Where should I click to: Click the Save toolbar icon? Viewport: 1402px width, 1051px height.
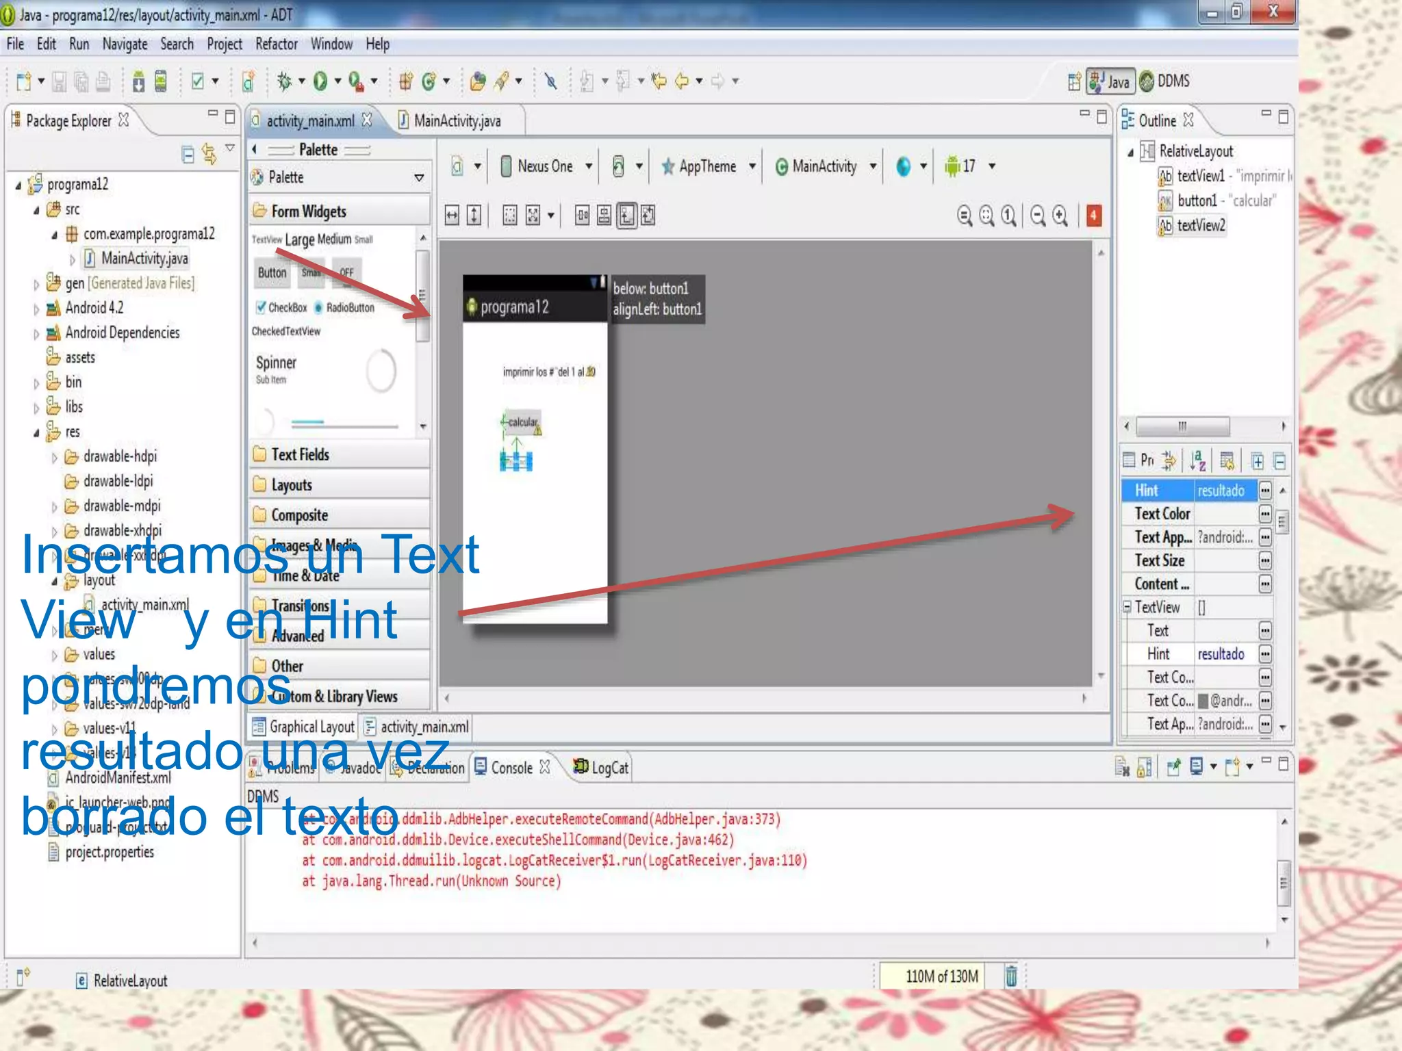click(x=60, y=82)
